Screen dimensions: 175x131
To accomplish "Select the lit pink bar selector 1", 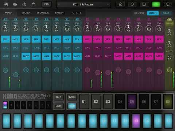I will coord(5,105).
